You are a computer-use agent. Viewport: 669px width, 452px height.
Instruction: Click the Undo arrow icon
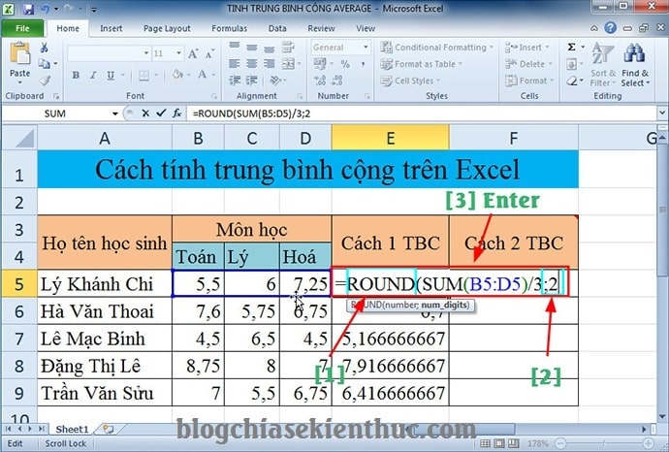(45, 9)
